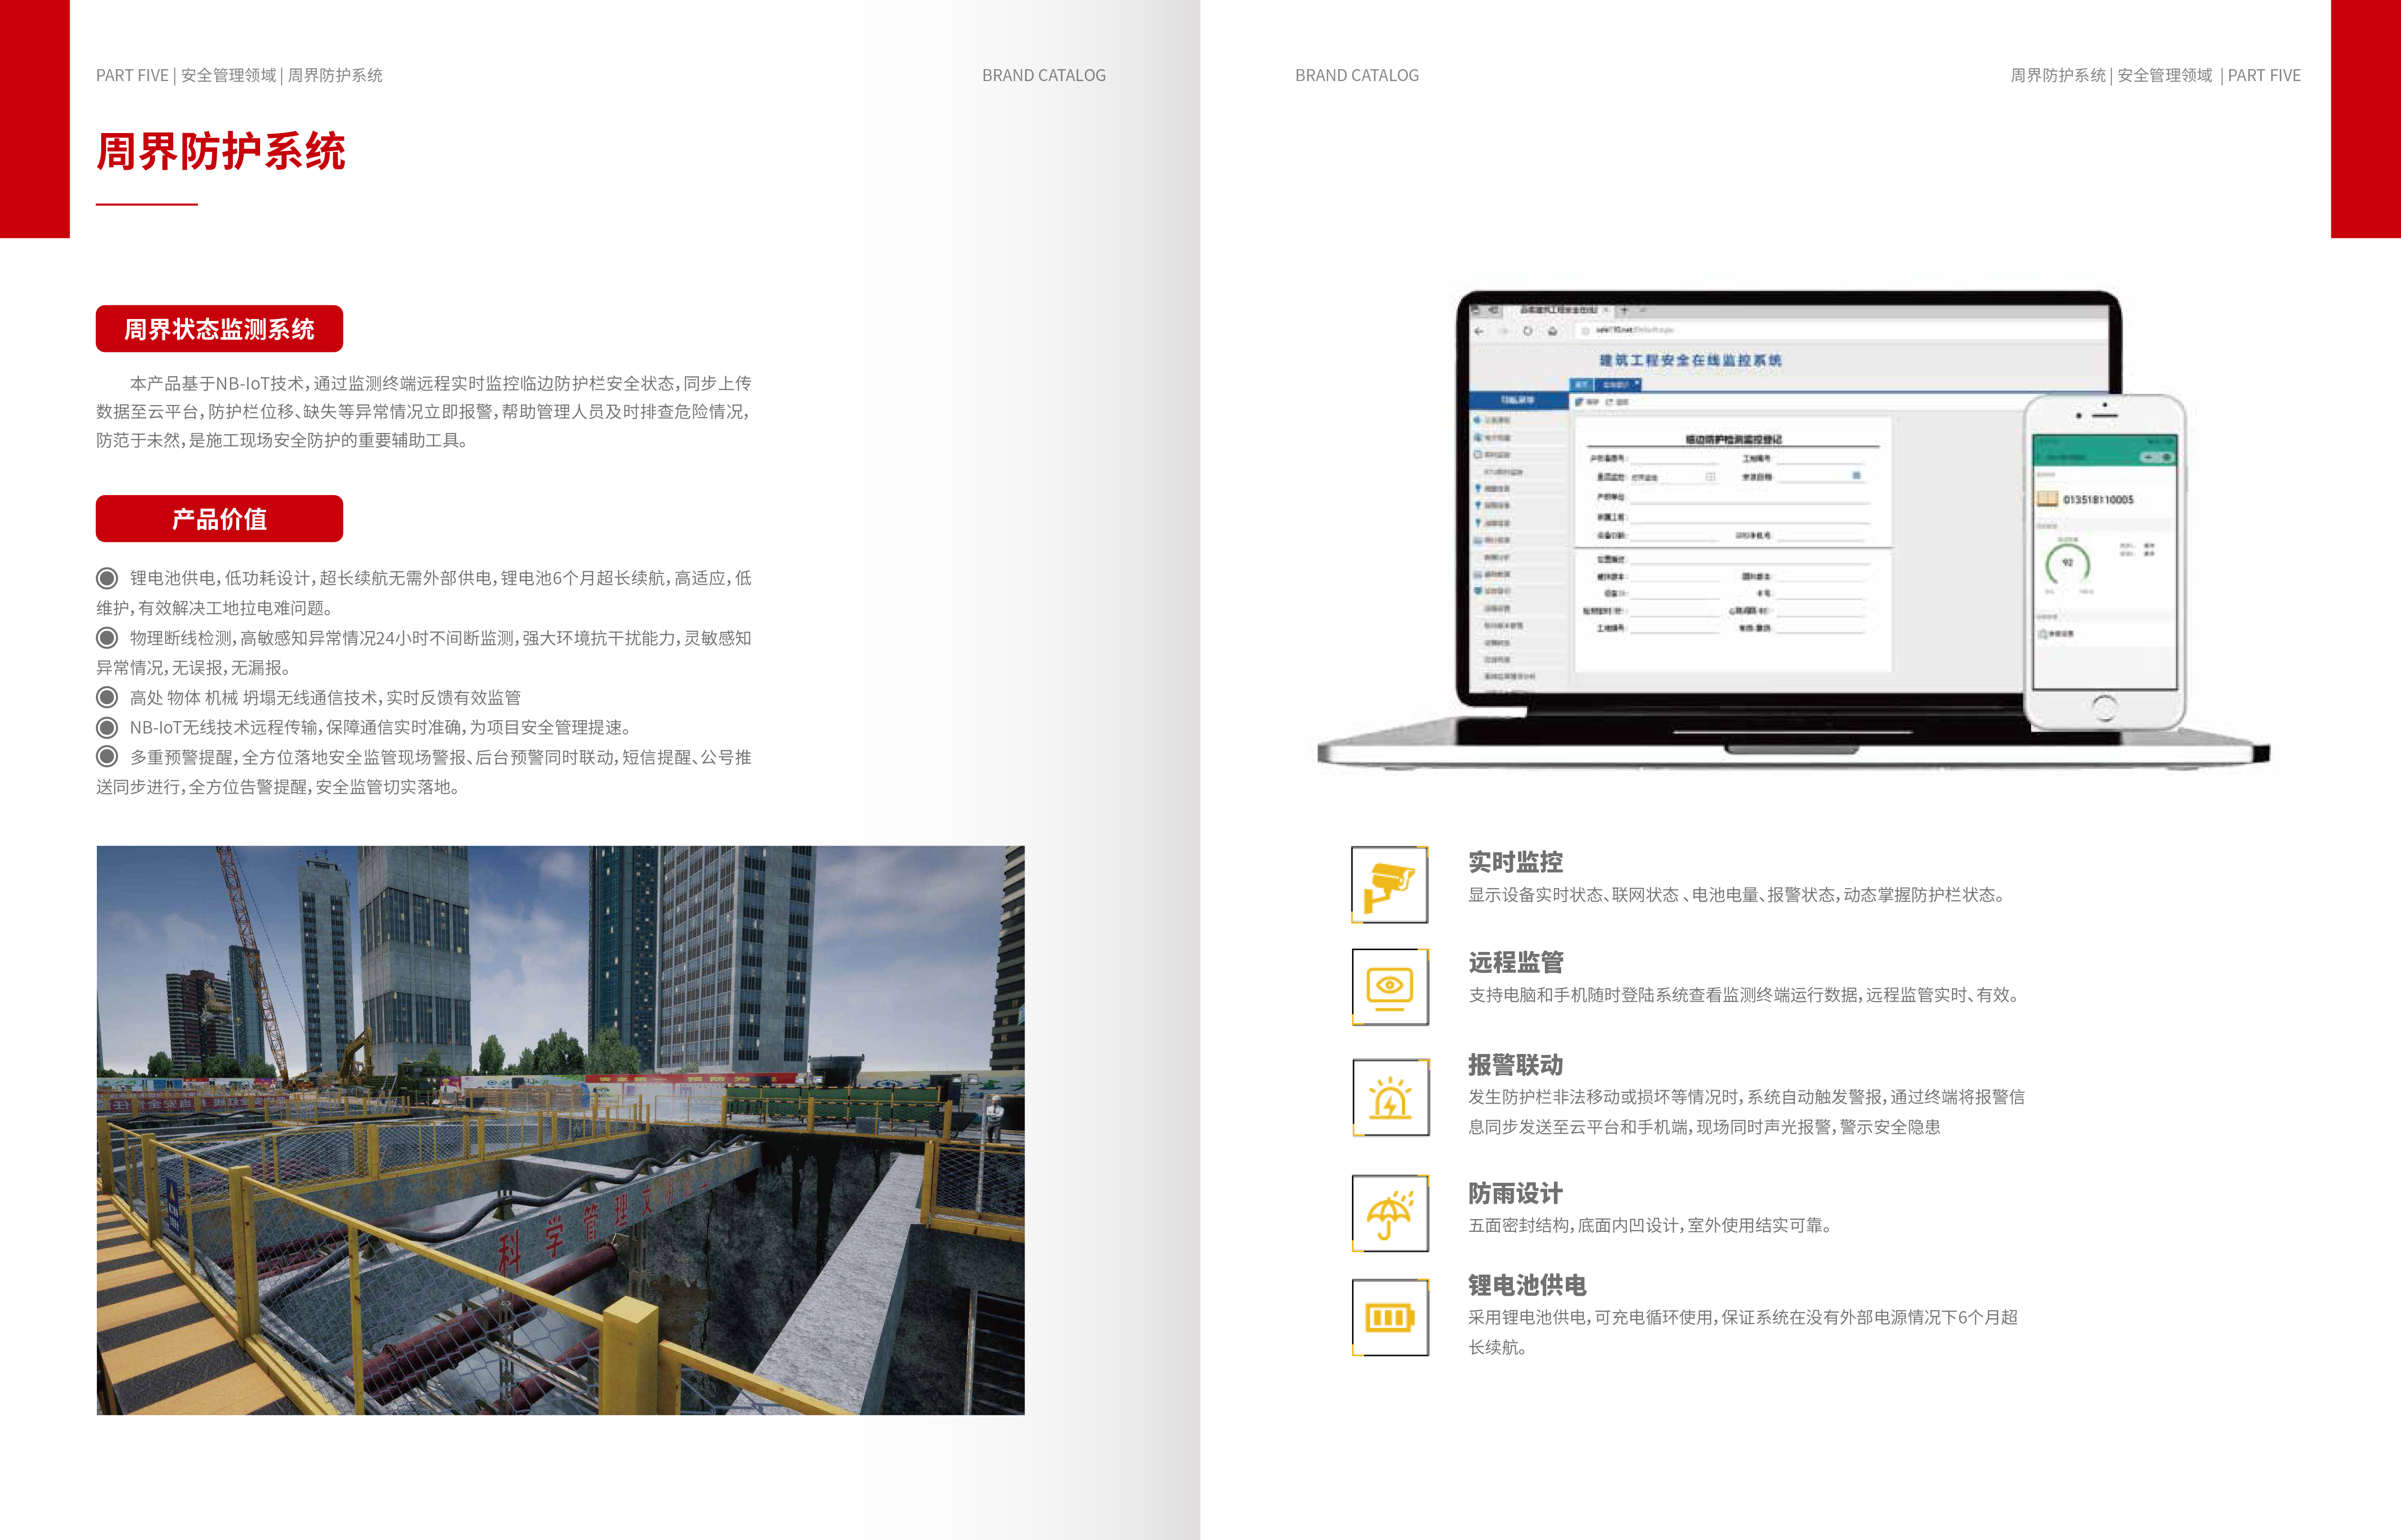The height and width of the screenshot is (1540, 2401).
Task: Check the blue checkbox in the registration form
Action: tap(1858, 476)
